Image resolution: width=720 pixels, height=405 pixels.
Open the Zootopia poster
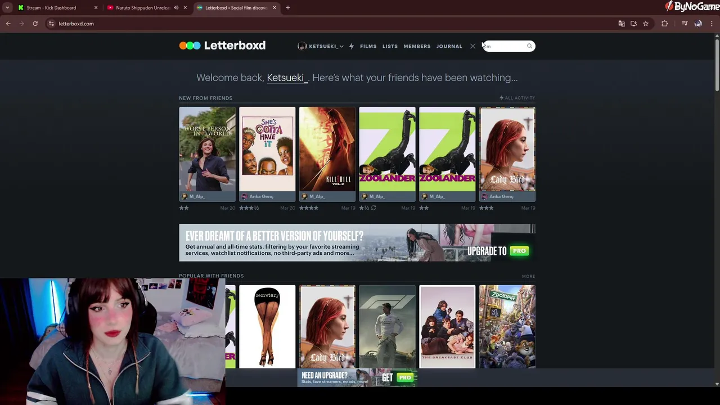pos(507,327)
